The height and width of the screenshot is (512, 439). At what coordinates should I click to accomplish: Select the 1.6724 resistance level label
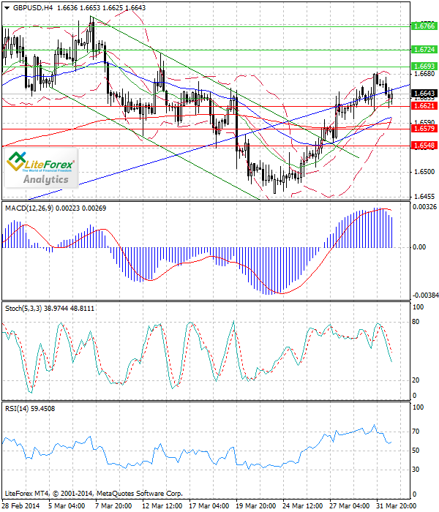424,50
